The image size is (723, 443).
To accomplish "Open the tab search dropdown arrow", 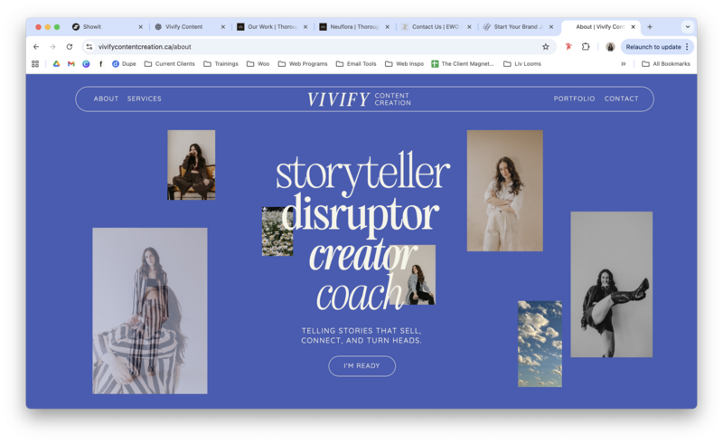I will point(688,27).
